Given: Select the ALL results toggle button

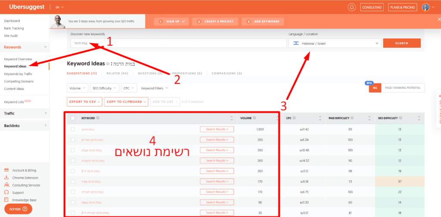Looking at the screenshot, I should coord(375,88).
